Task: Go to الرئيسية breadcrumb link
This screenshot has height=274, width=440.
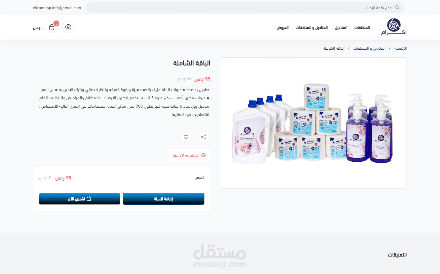Action: point(400,48)
